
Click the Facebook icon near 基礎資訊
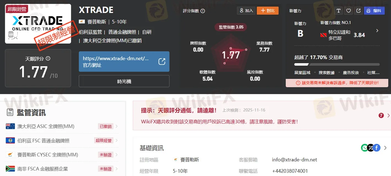point(377,148)
